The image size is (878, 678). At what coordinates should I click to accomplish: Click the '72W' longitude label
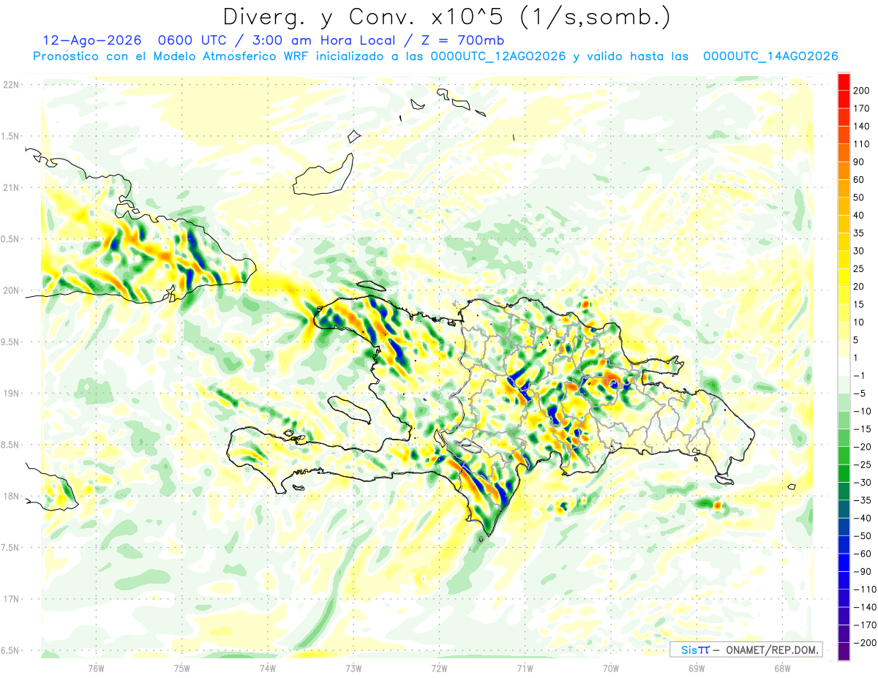[439, 668]
